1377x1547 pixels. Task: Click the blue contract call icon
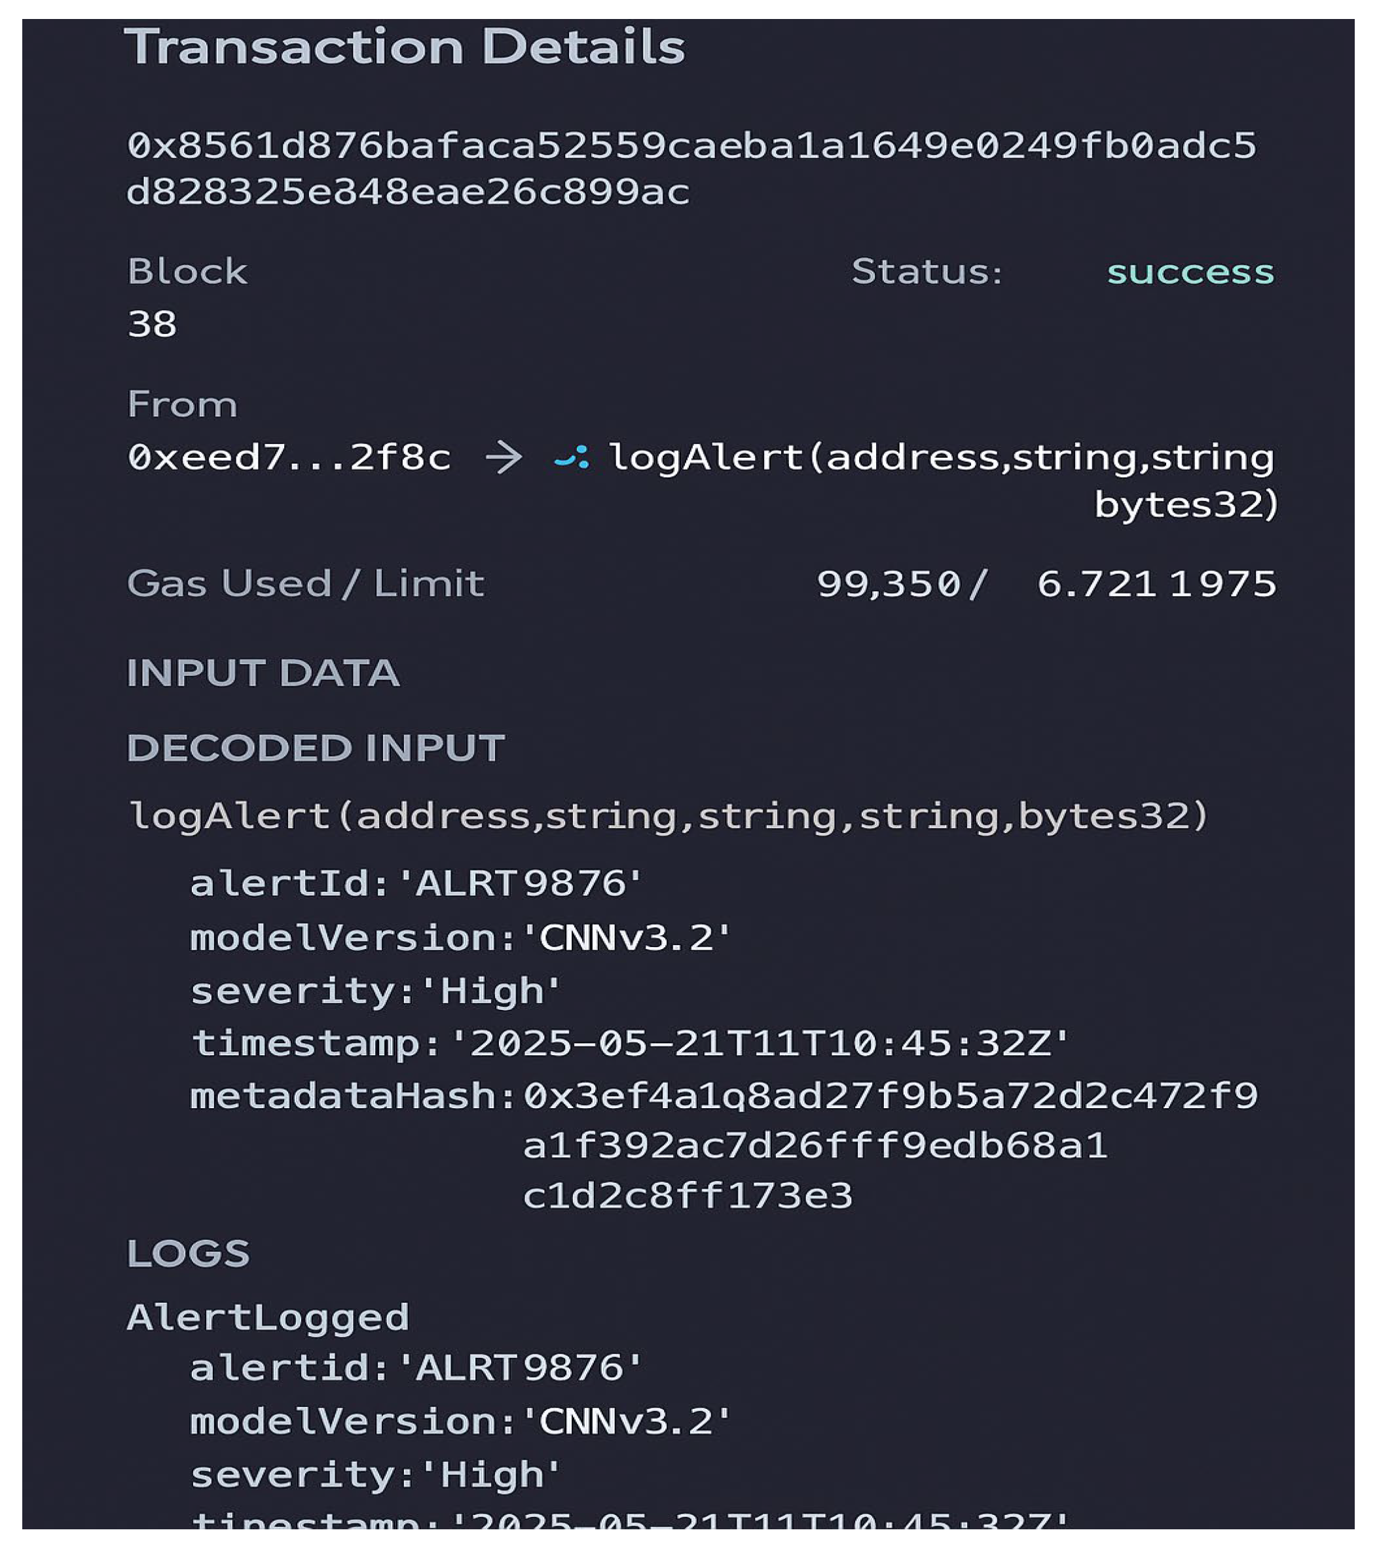pyautogui.click(x=571, y=457)
